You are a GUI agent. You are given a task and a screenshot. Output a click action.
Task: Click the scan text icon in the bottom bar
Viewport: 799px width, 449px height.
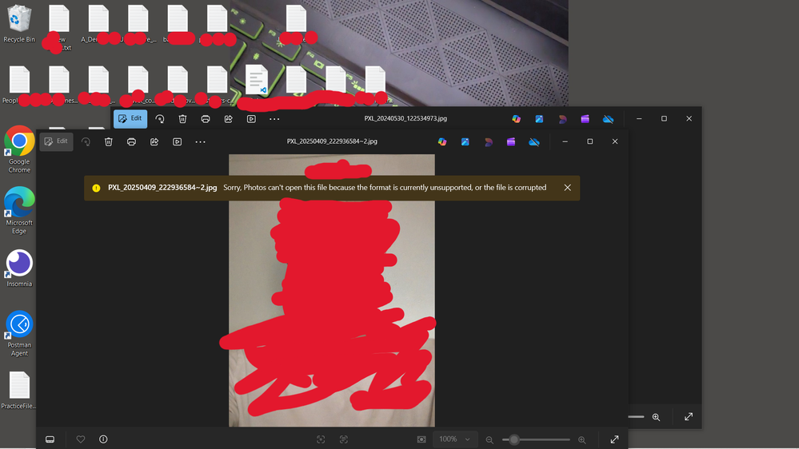click(344, 439)
